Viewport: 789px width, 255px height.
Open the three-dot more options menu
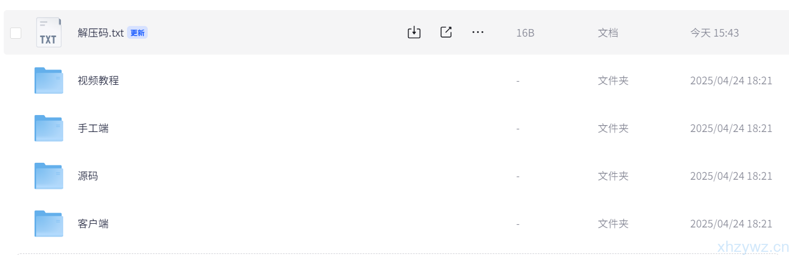[478, 32]
